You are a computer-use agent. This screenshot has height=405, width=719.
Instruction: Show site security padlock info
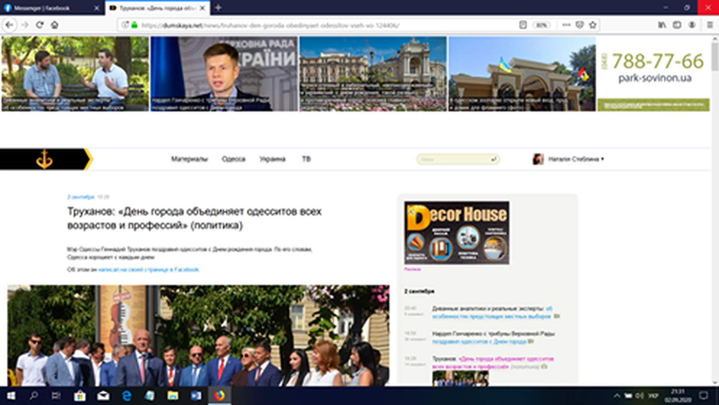134,25
